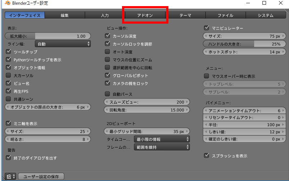Click the Blender logo in title bar
This screenshot has width=289, height=181.
point(8,3)
